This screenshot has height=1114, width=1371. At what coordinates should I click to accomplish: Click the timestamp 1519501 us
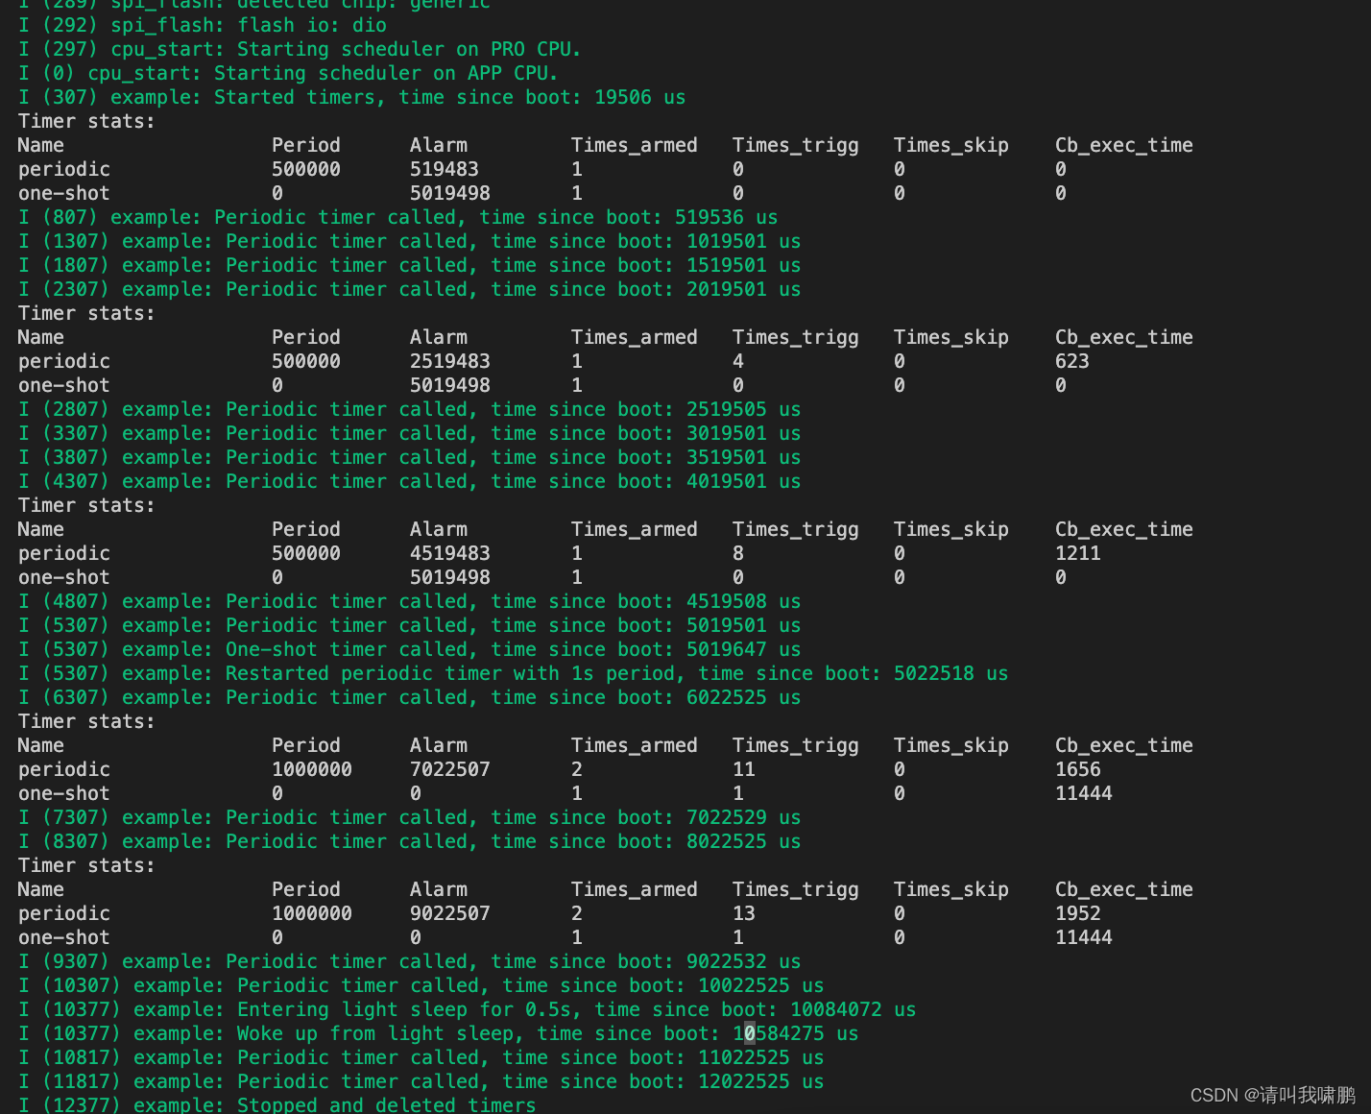coord(744,265)
